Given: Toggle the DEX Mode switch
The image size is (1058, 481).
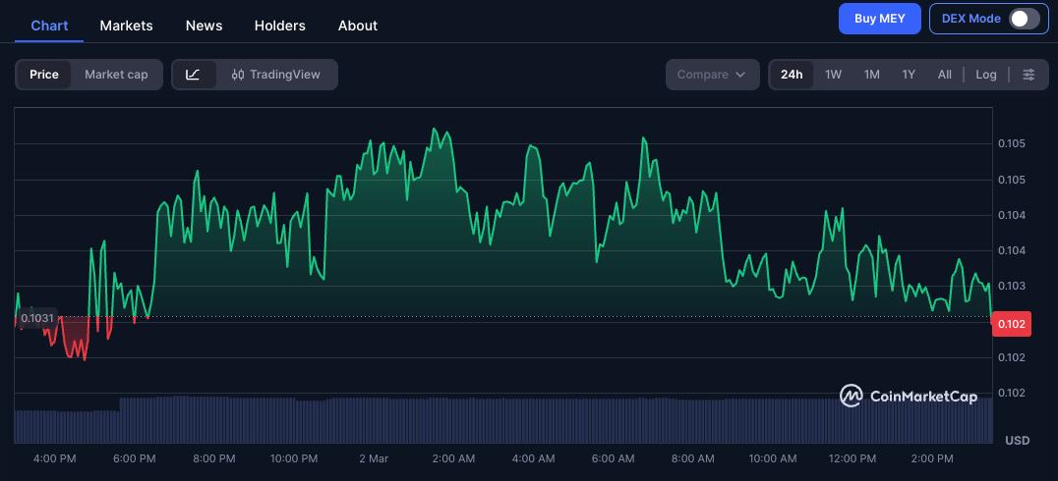Looking at the screenshot, I should pos(1025,19).
